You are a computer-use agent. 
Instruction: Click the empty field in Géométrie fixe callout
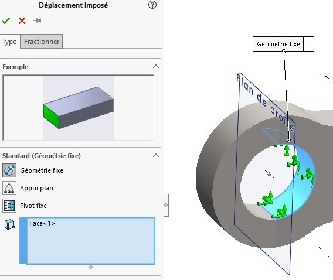(x=308, y=44)
